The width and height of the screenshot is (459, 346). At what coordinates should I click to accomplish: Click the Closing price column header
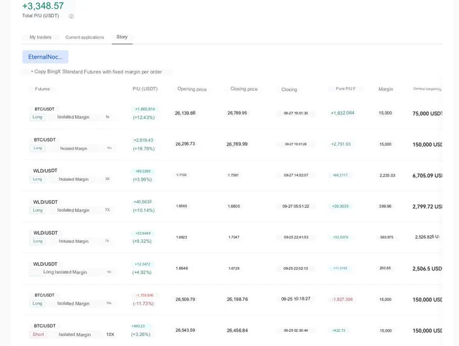click(244, 89)
